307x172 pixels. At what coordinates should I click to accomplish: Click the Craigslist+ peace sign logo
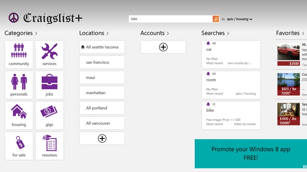tap(13, 18)
